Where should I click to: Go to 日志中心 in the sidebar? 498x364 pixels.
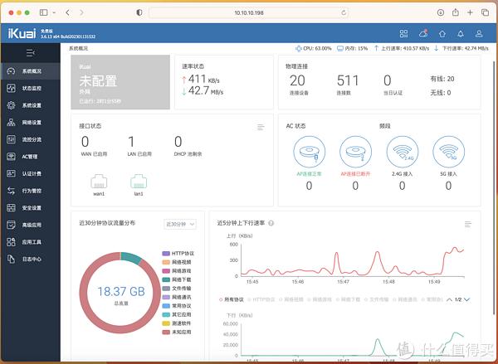pos(31,259)
